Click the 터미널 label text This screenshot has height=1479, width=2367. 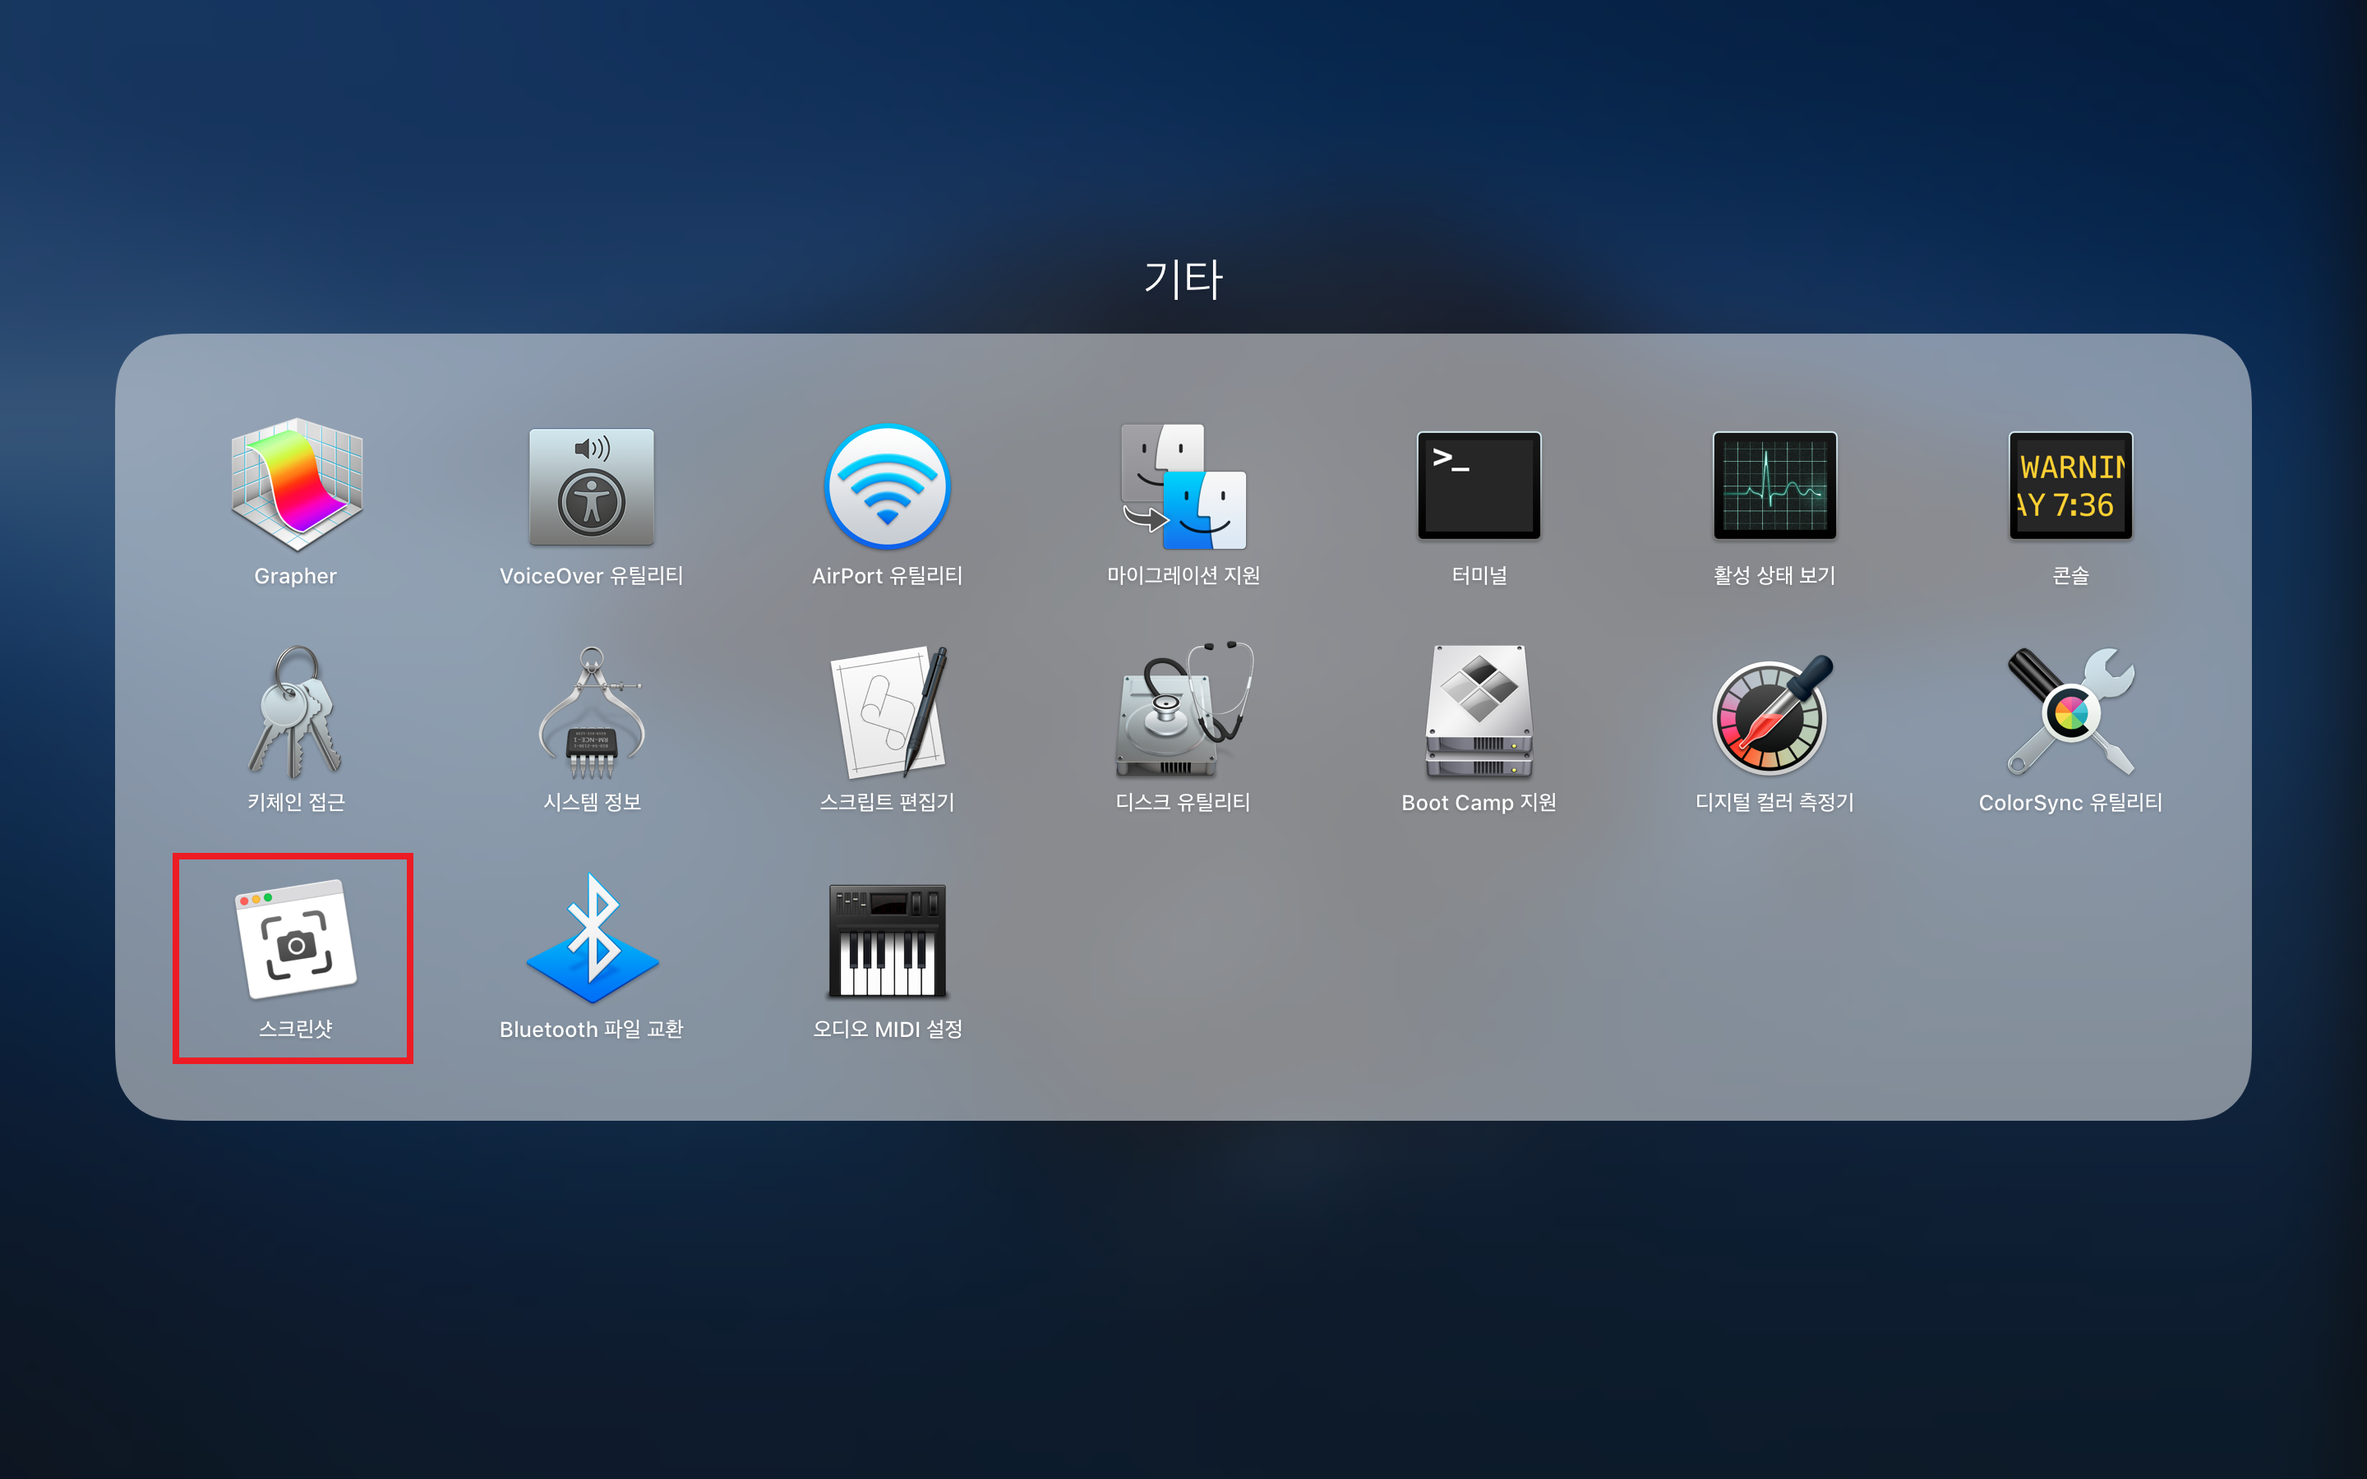(1479, 576)
